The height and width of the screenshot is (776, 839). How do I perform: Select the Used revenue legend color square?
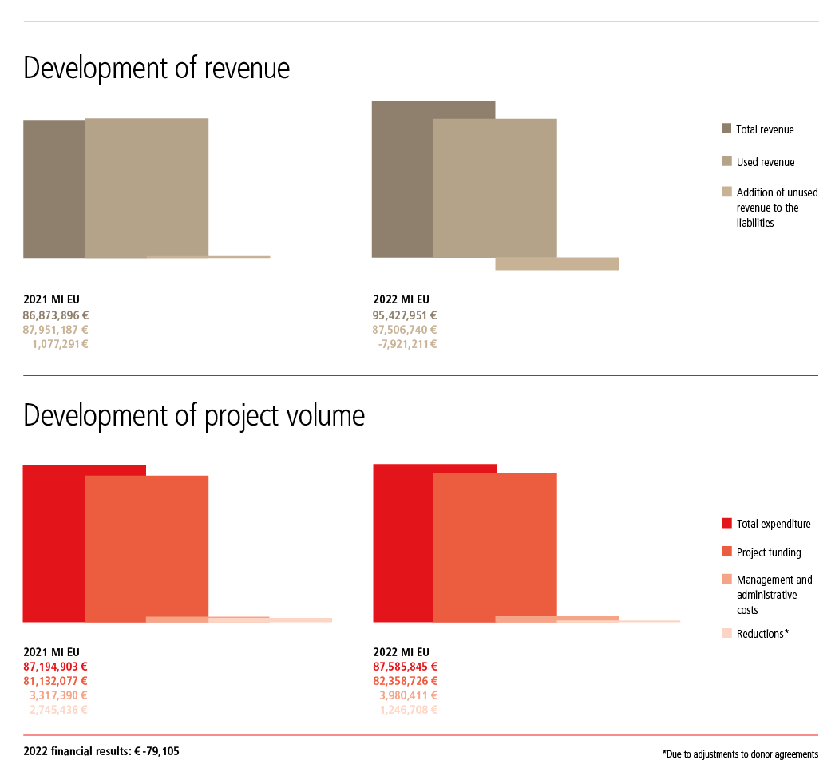click(x=726, y=162)
